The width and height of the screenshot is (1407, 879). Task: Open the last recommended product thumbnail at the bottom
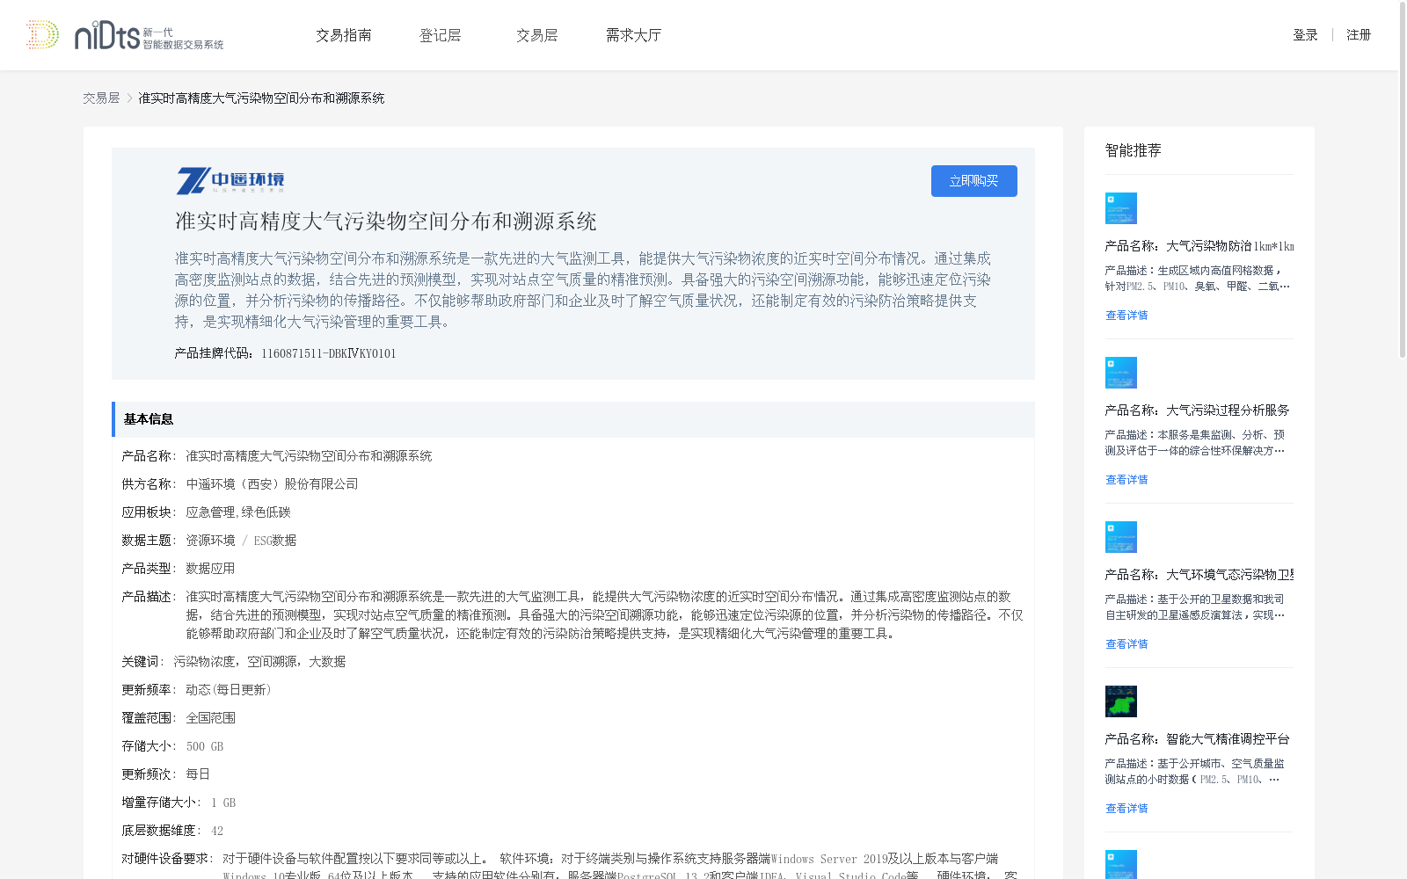[x=1121, y=865]
